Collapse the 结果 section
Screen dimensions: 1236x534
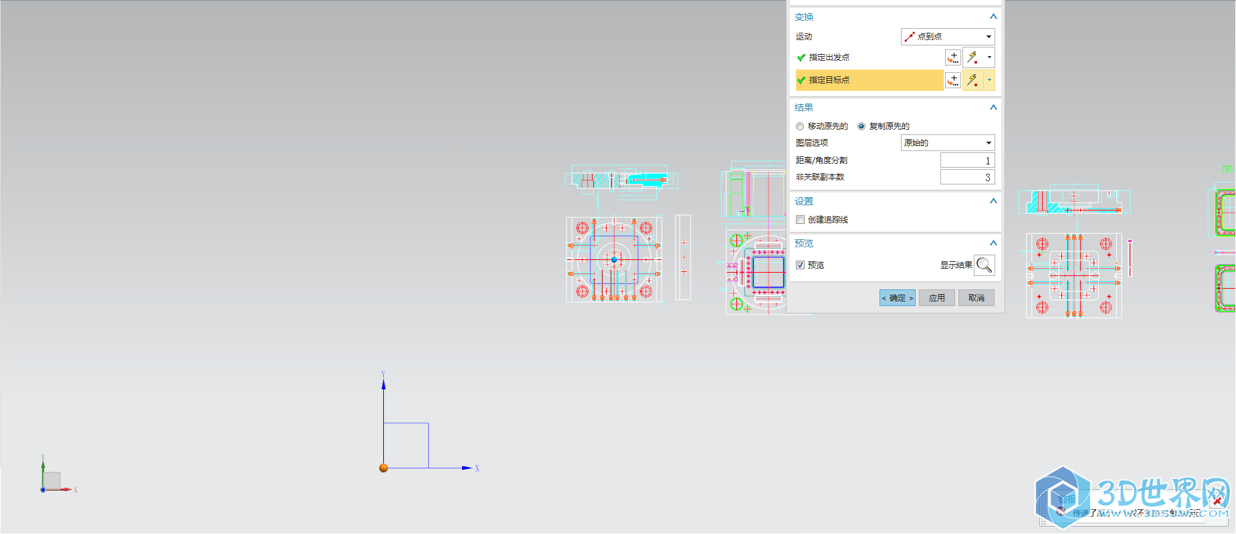pyautogui.click(x=993, y=108)
